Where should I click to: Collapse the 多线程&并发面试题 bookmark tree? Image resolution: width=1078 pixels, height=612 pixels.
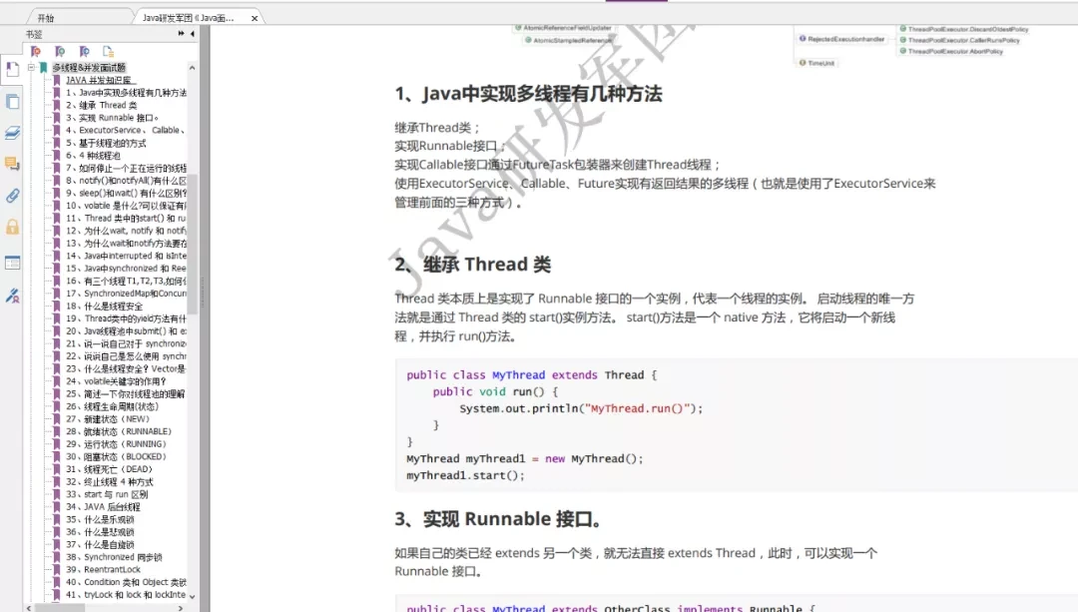(x=31, y=67)
